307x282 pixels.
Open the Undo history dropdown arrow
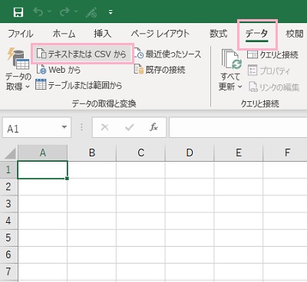tap(49, 11)
